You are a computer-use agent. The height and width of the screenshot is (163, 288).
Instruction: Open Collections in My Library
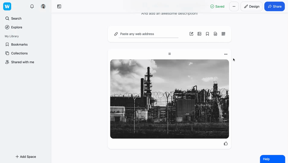point(19,53)
